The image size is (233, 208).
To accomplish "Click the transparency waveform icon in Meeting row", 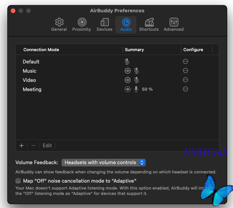I will pyautogui.click(x=128, y=89).
